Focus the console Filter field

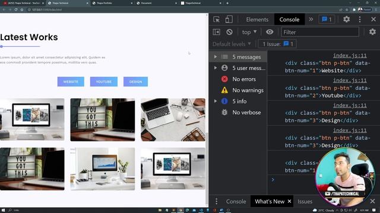[x=320, y=32]
